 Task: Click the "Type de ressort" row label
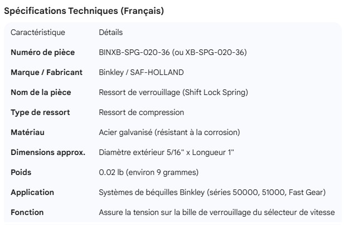tap(40, 112)
